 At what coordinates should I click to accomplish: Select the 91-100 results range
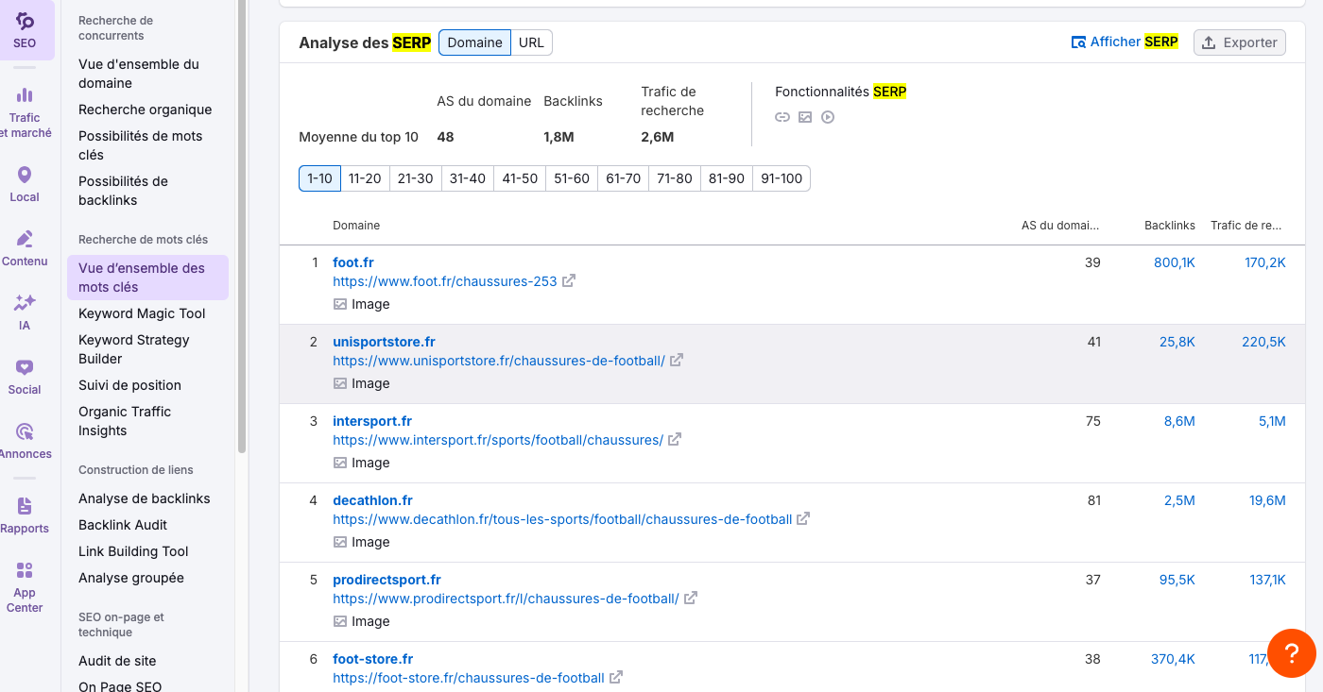pyautogui.click(x=782, y=178)
